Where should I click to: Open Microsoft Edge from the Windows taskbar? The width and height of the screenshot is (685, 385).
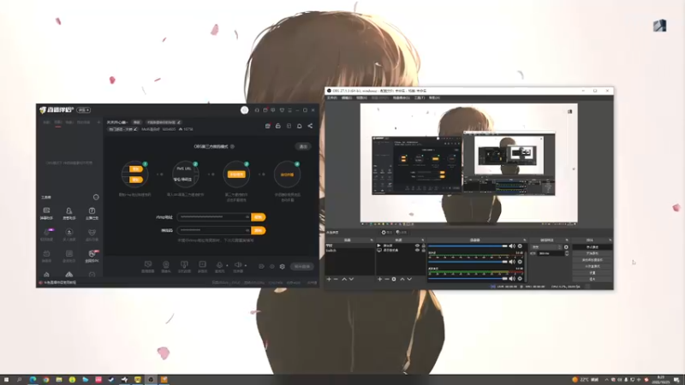[33, 380]
